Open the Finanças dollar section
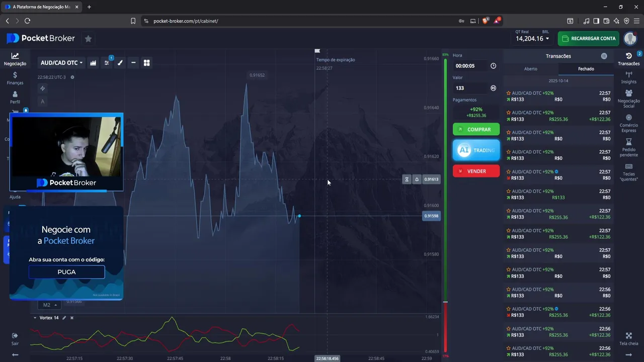The height and width of the screenshot is (362, 644). [15, 78]
